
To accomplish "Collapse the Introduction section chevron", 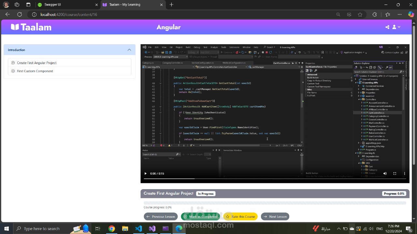I will tap(129, 50).
